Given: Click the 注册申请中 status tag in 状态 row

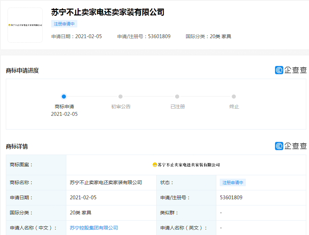Looking at the screenshot, I should (x=233, y=182).
